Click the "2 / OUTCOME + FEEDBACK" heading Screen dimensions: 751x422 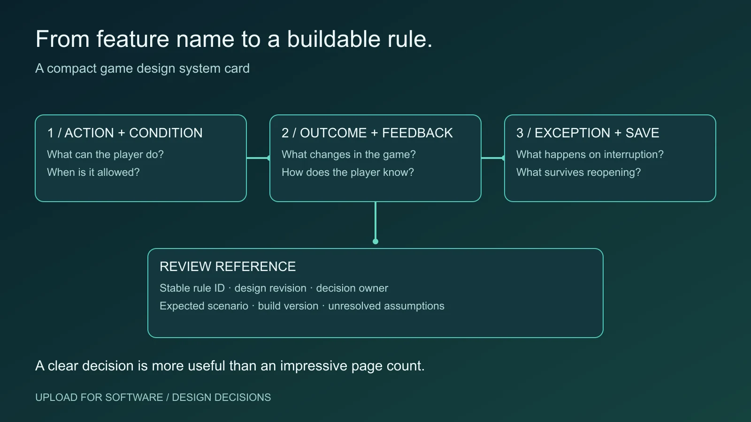coord(367,133)
